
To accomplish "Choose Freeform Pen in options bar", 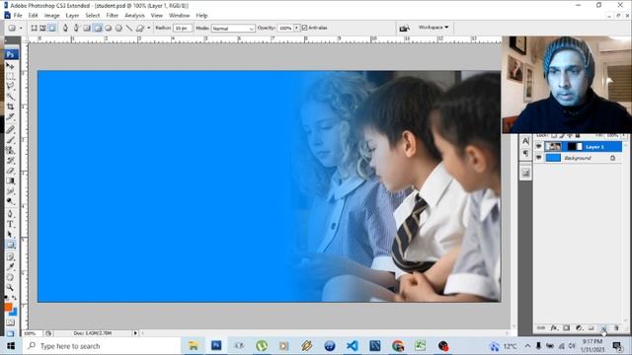I will [x=76, y=28].
